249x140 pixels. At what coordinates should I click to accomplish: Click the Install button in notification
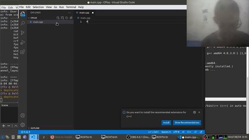166,122
